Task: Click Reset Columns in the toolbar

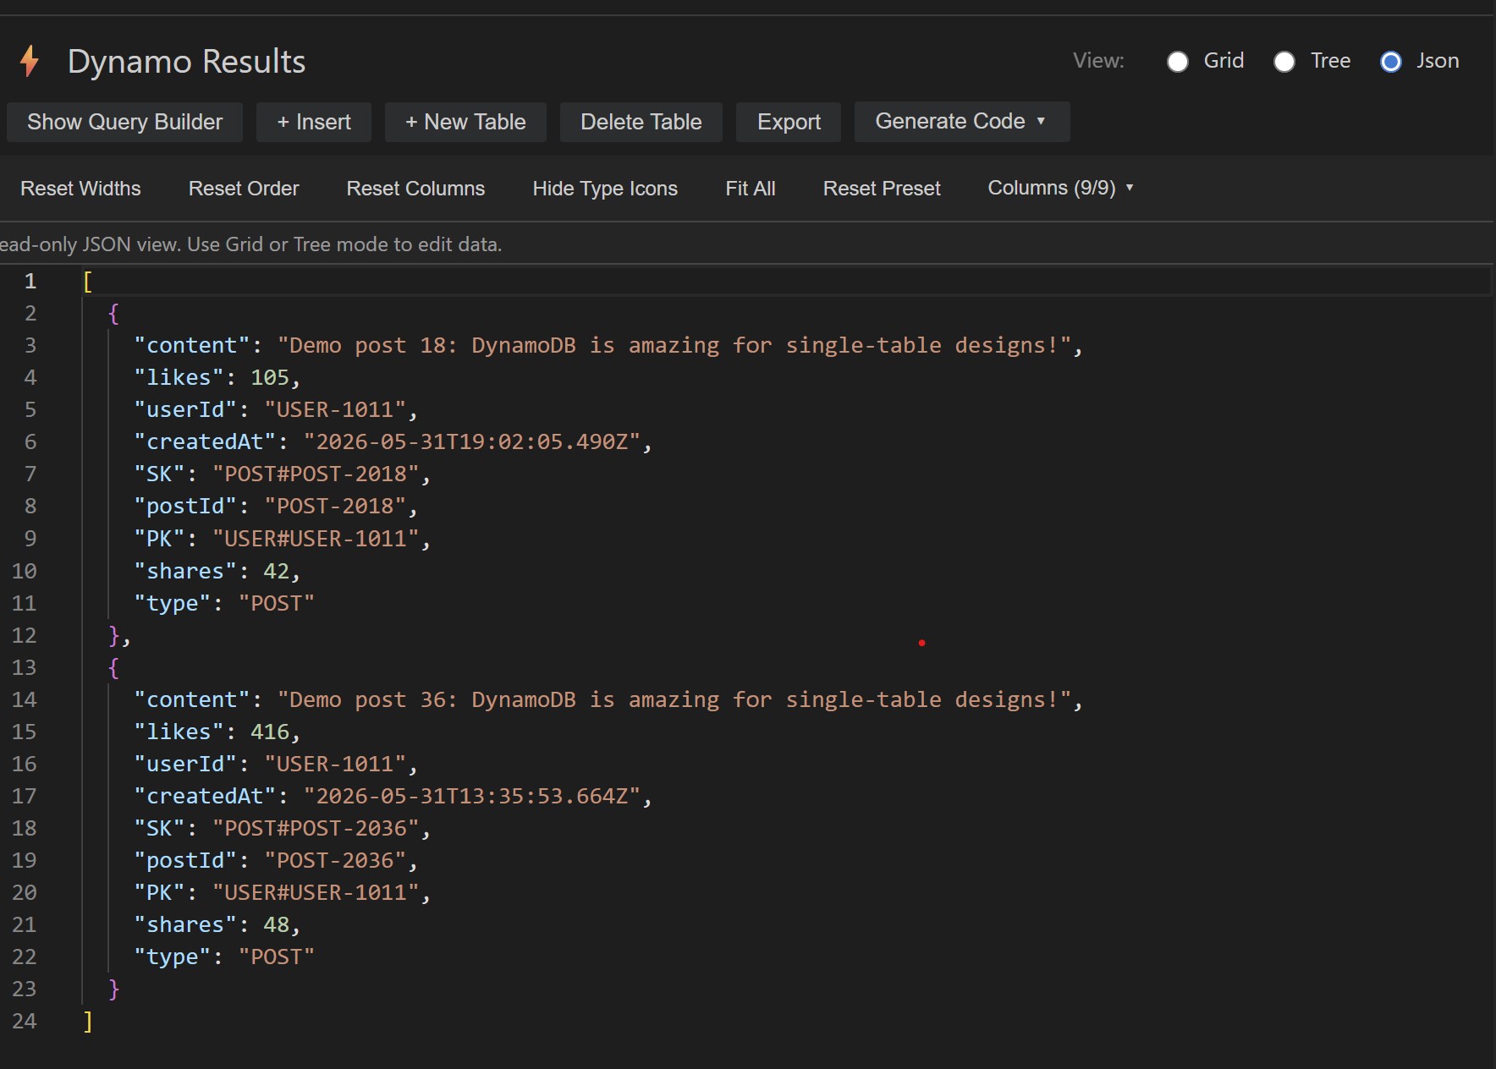Action: coord(415,189)
